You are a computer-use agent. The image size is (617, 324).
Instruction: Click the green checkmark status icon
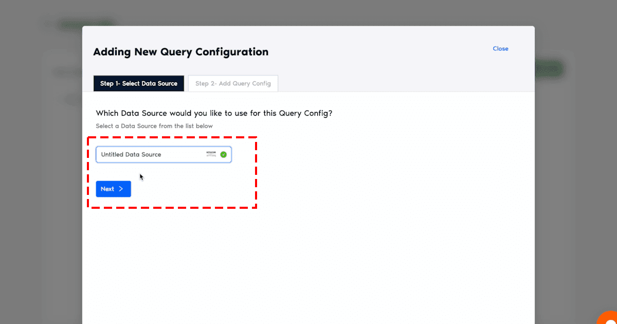point(223,154)
